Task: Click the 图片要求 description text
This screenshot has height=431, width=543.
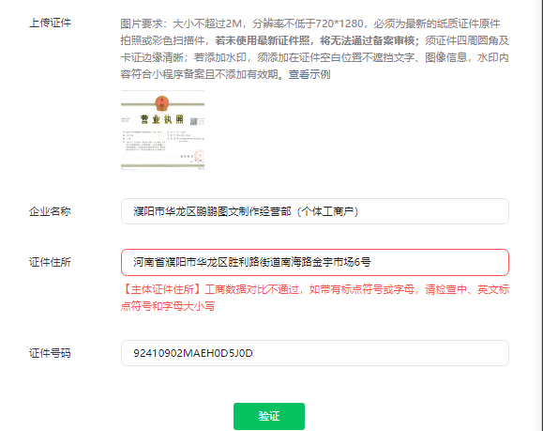Action: (315, 49)
